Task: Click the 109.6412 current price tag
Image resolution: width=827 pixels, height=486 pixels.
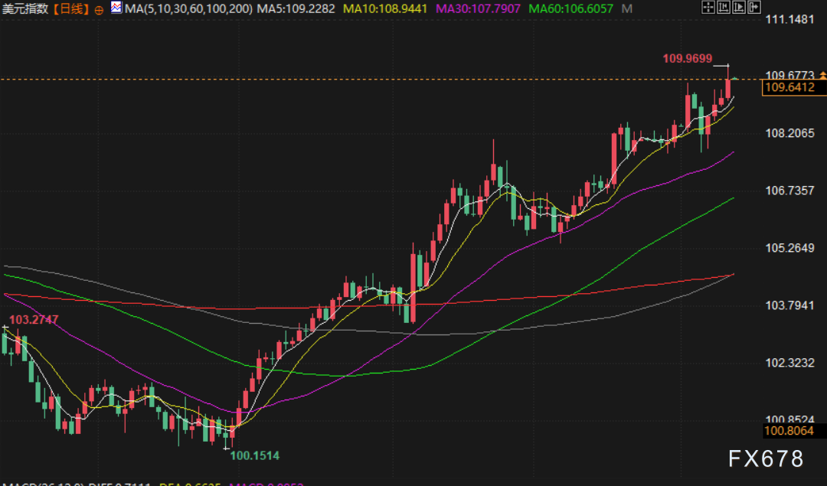Action: point(788,88)
